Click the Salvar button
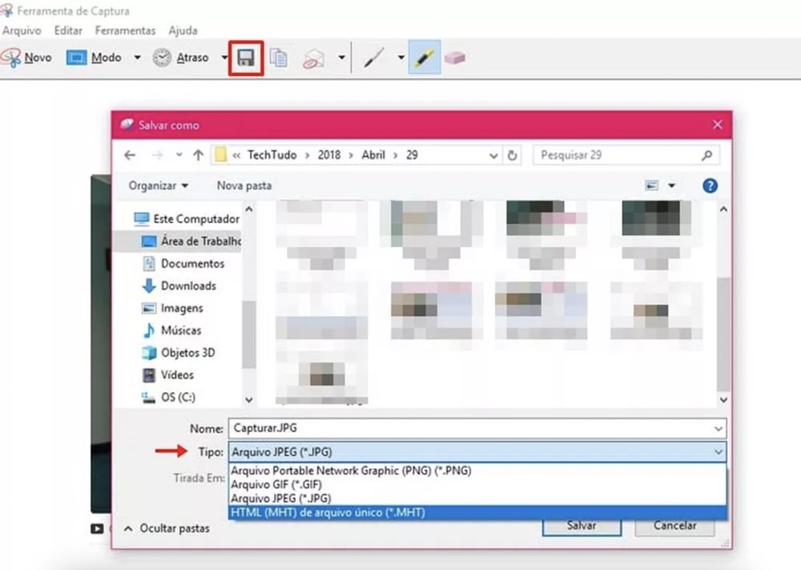 pos(582,525)
